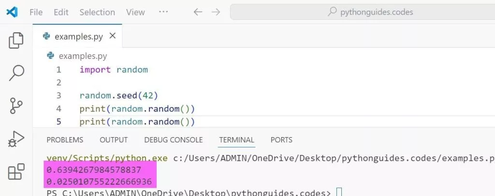Click the examples.py breadcrumb item

[x=82, y=56]
